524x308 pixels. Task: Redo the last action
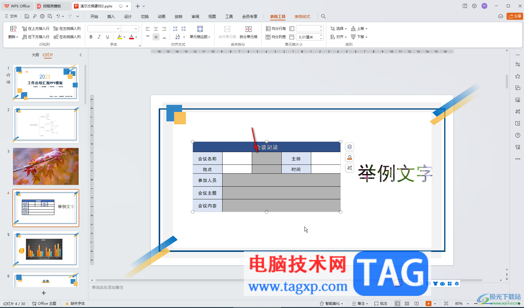(70, 17)
